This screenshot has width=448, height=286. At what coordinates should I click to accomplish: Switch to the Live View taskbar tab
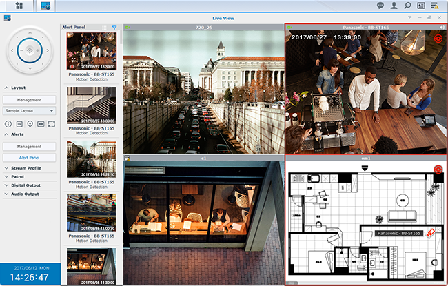[45, 6]
